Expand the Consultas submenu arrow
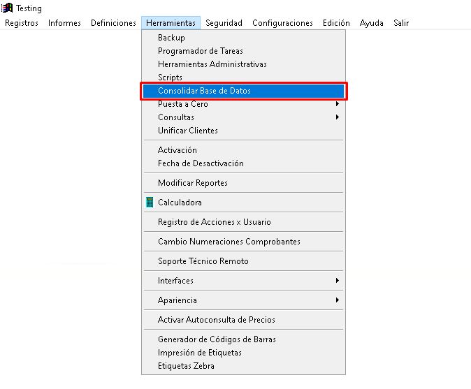The image size is (471, 389). tap(338, 117)
